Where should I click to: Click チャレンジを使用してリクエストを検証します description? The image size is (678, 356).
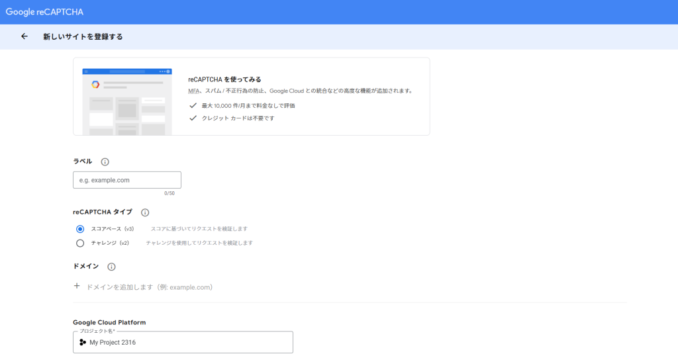click(199, 244)
